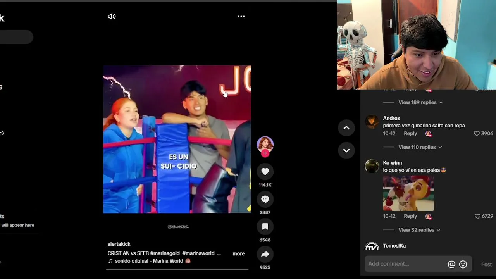This screenshot has height=279, width=496.
Task: Open the alertakick username below the video
Action: point(119,244)
